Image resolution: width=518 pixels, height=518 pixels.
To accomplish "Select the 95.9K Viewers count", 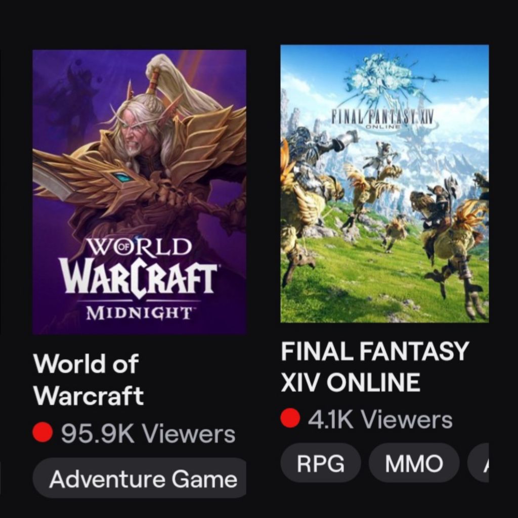I will tap(148, 434).
